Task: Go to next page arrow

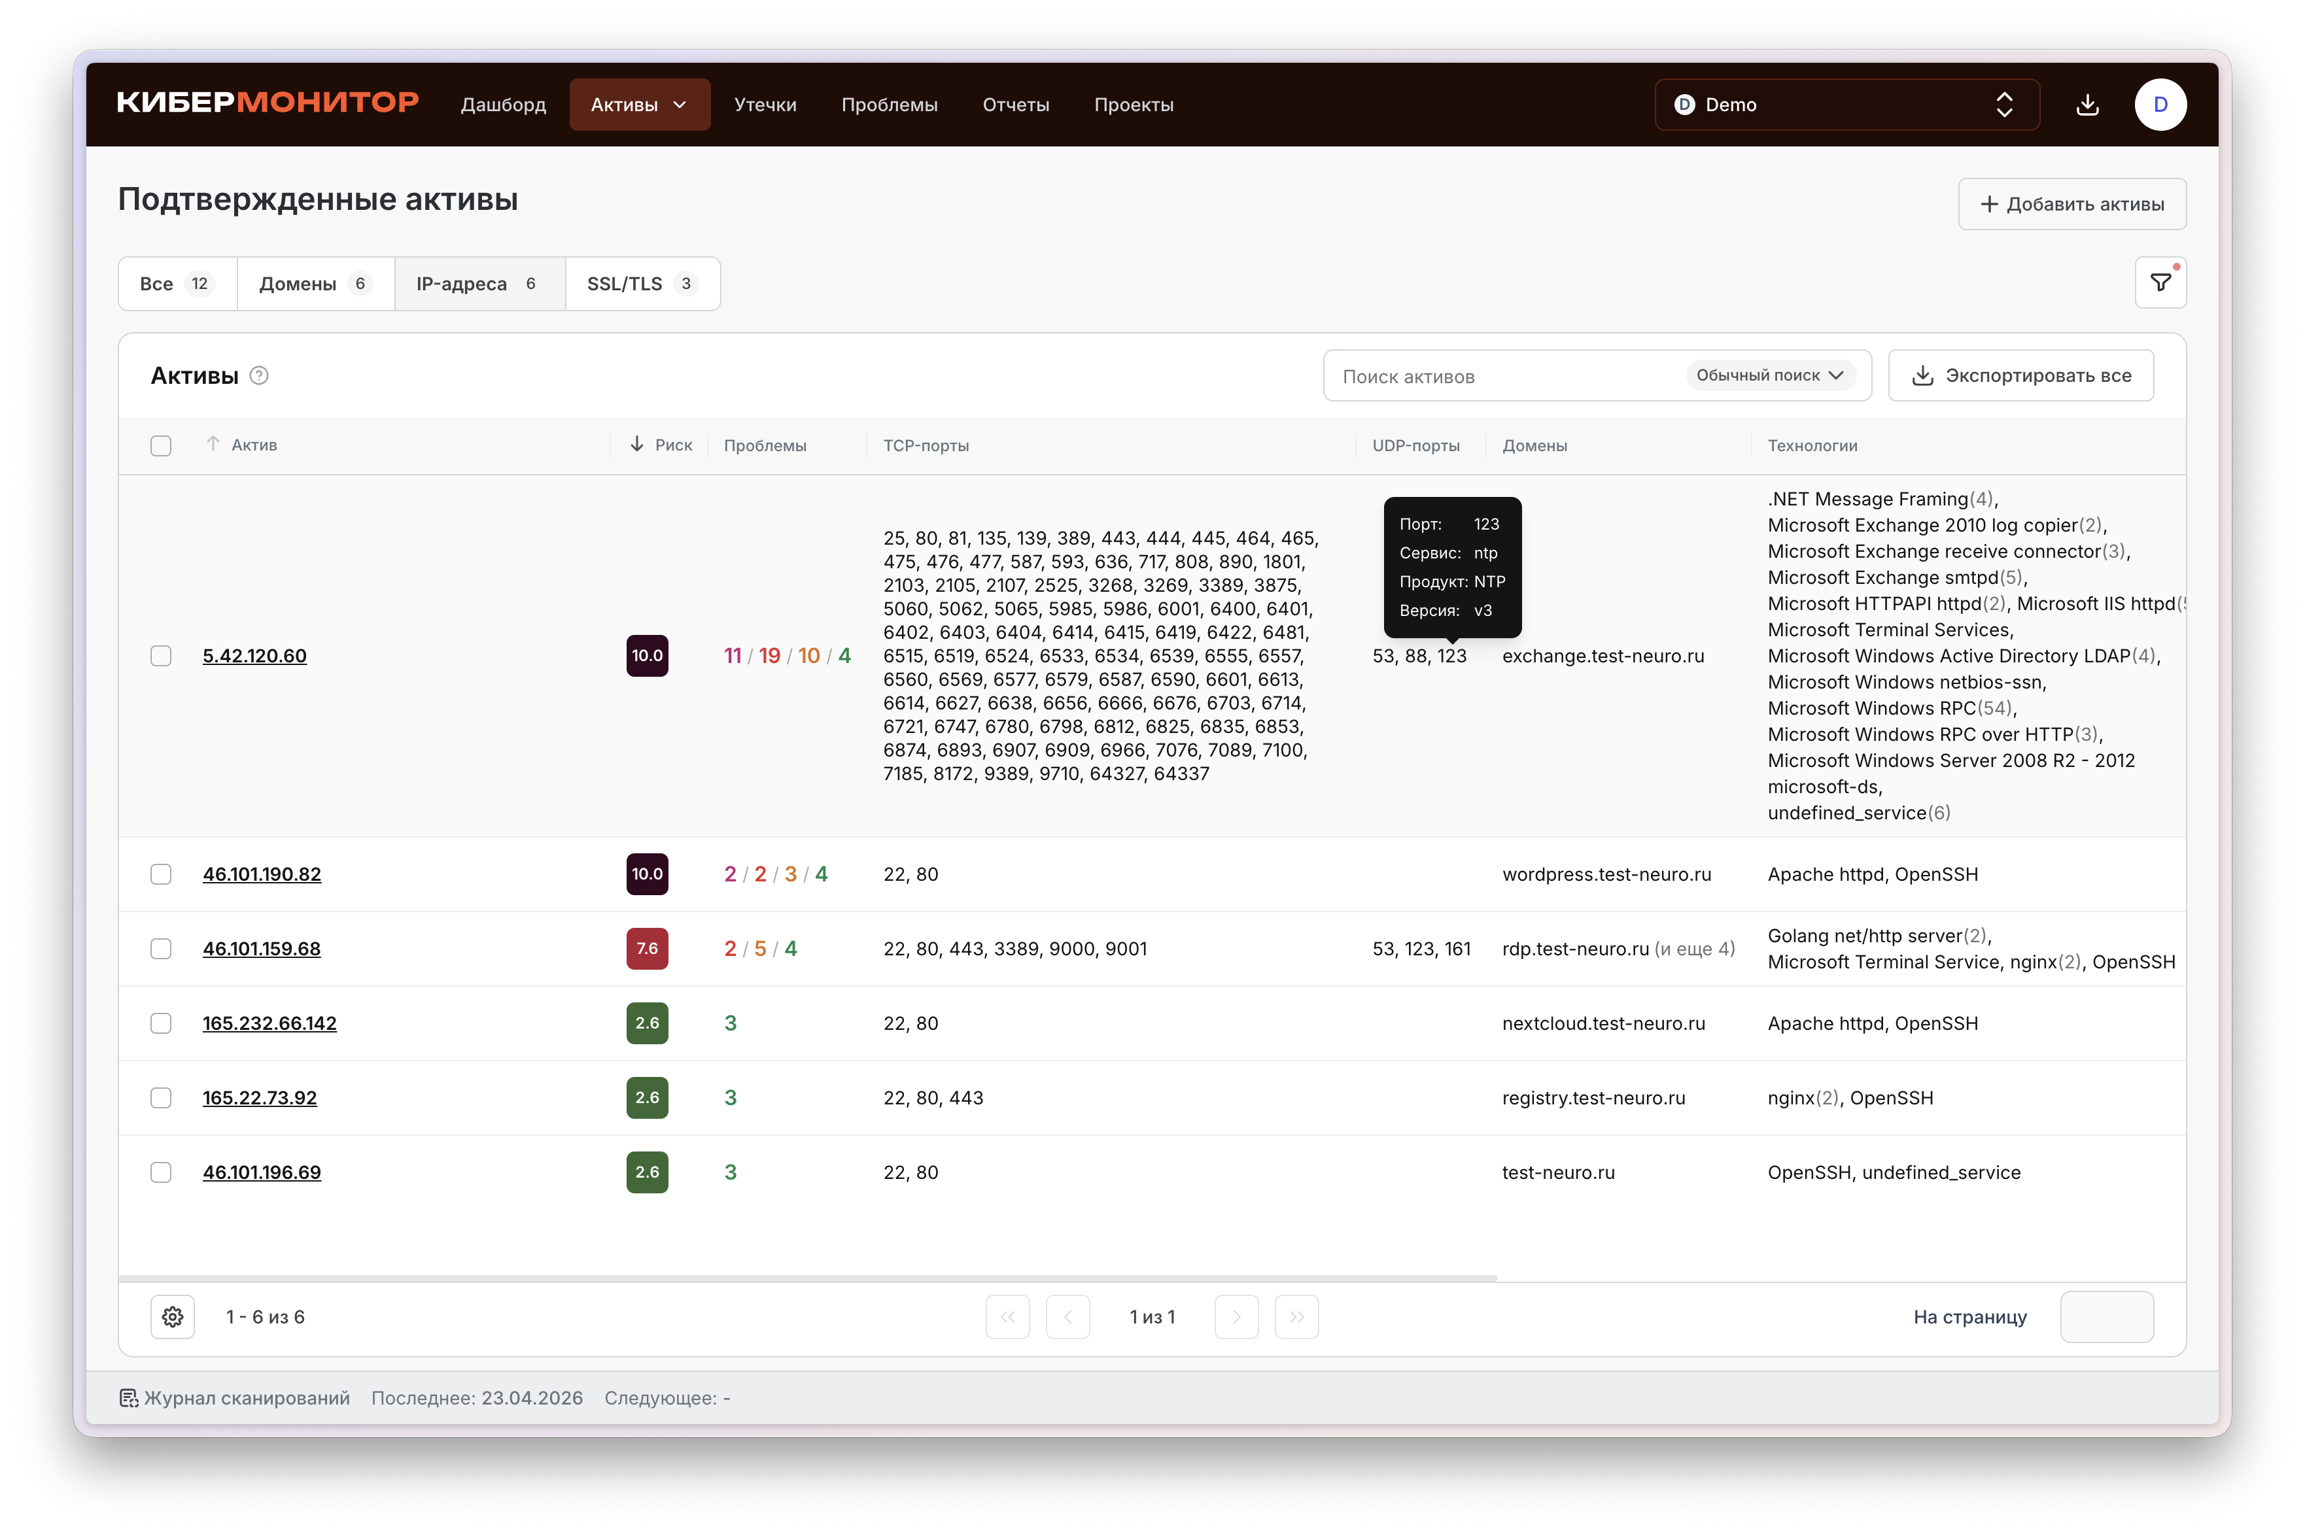Action: (x=1236, y=1317)
